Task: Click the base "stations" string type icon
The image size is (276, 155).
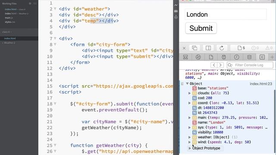Action: coord(194,88)
